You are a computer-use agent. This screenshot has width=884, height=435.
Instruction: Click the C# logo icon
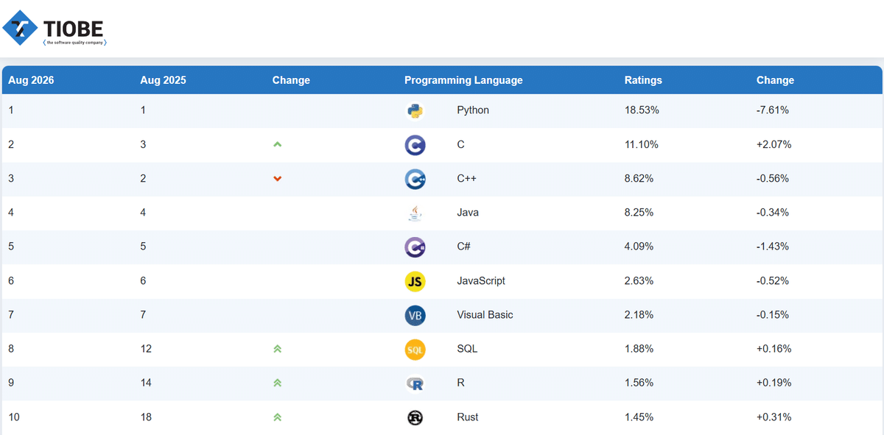click(415, 247)
